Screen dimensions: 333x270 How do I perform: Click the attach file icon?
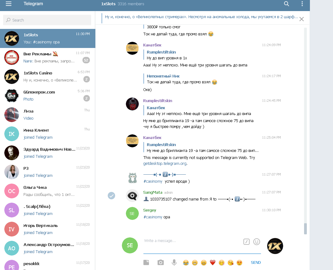[x=146, y=262]
